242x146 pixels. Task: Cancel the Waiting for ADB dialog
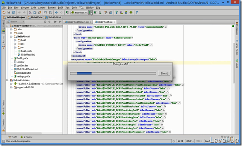coord(164,73)
